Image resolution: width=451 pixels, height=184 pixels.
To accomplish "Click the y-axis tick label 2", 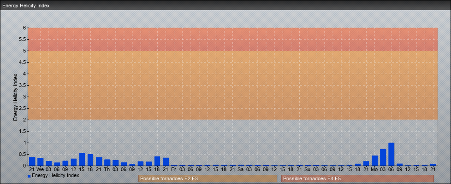I will (24, 120).
